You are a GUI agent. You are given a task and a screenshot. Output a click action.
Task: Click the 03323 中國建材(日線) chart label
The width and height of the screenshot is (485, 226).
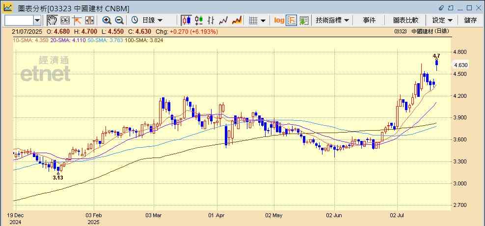[422, 31]
